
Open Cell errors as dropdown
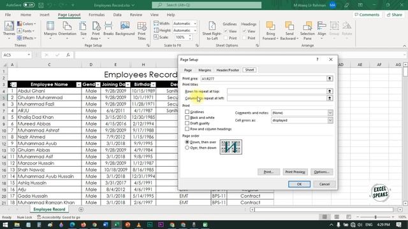pyautogui.click(x=330, y=120)
